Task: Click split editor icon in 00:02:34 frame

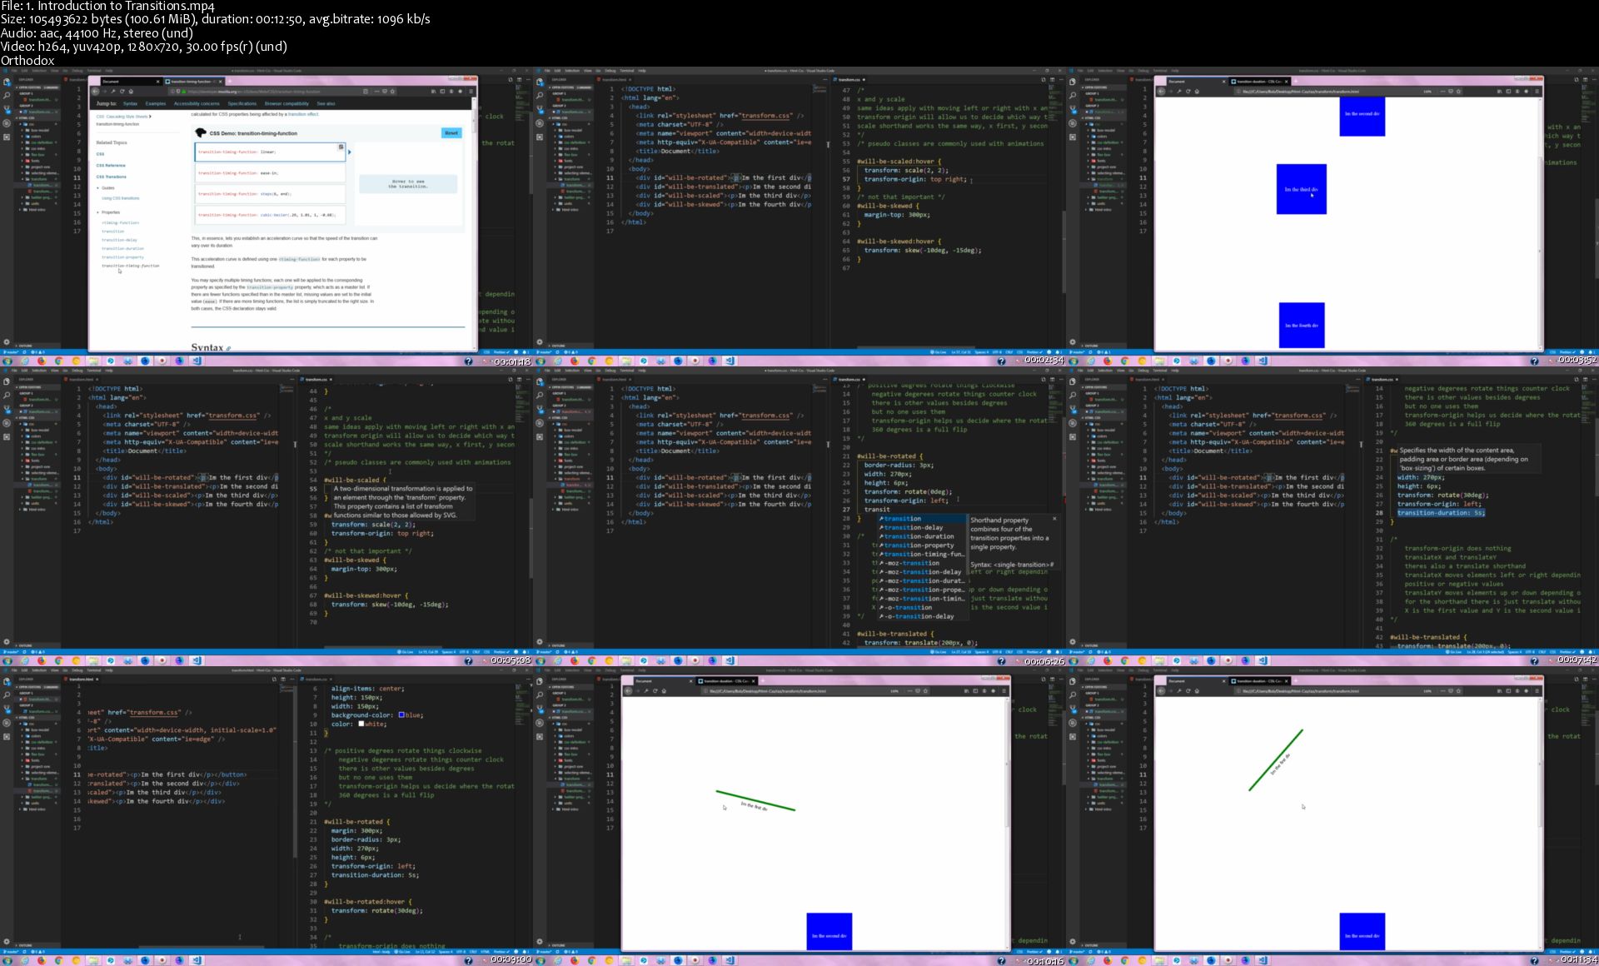Action: (x=1051, y=79)
